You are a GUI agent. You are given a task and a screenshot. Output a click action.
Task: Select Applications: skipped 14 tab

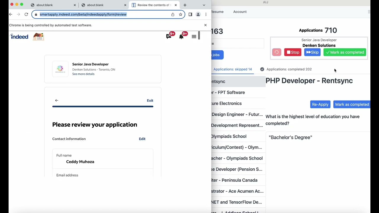click(x=232, y=69)
